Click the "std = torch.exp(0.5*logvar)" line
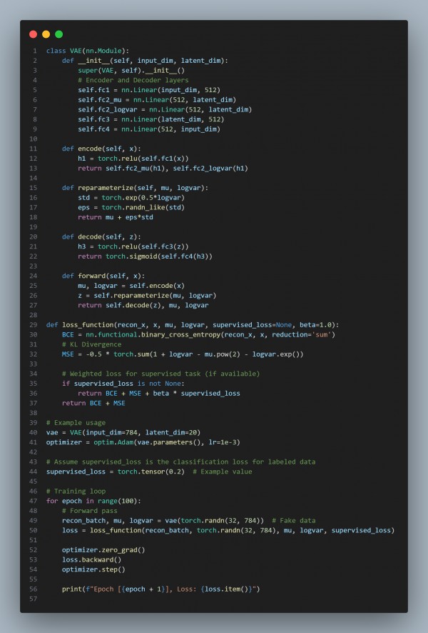Image resolution: width=428 pixels, height=633 pixels. click(x=131, y=197)
